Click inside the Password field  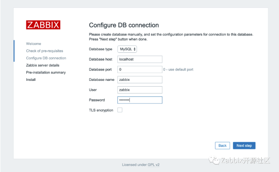pyautogui.click(x=140, y=100)
